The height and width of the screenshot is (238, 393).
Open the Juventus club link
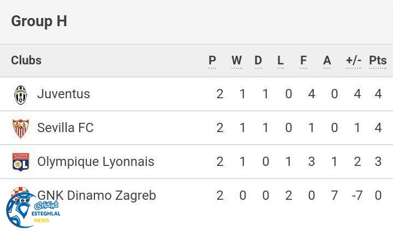(63, 94)
